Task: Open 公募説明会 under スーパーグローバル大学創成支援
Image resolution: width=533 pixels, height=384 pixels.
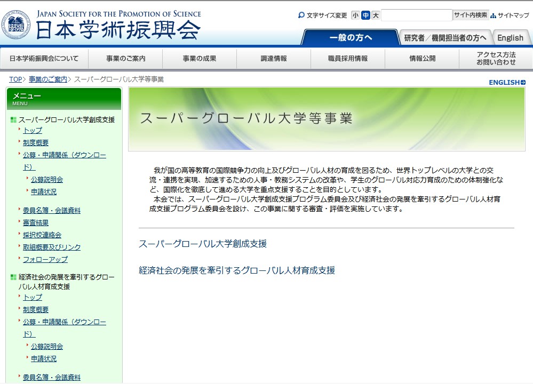Action: point(47,179)
